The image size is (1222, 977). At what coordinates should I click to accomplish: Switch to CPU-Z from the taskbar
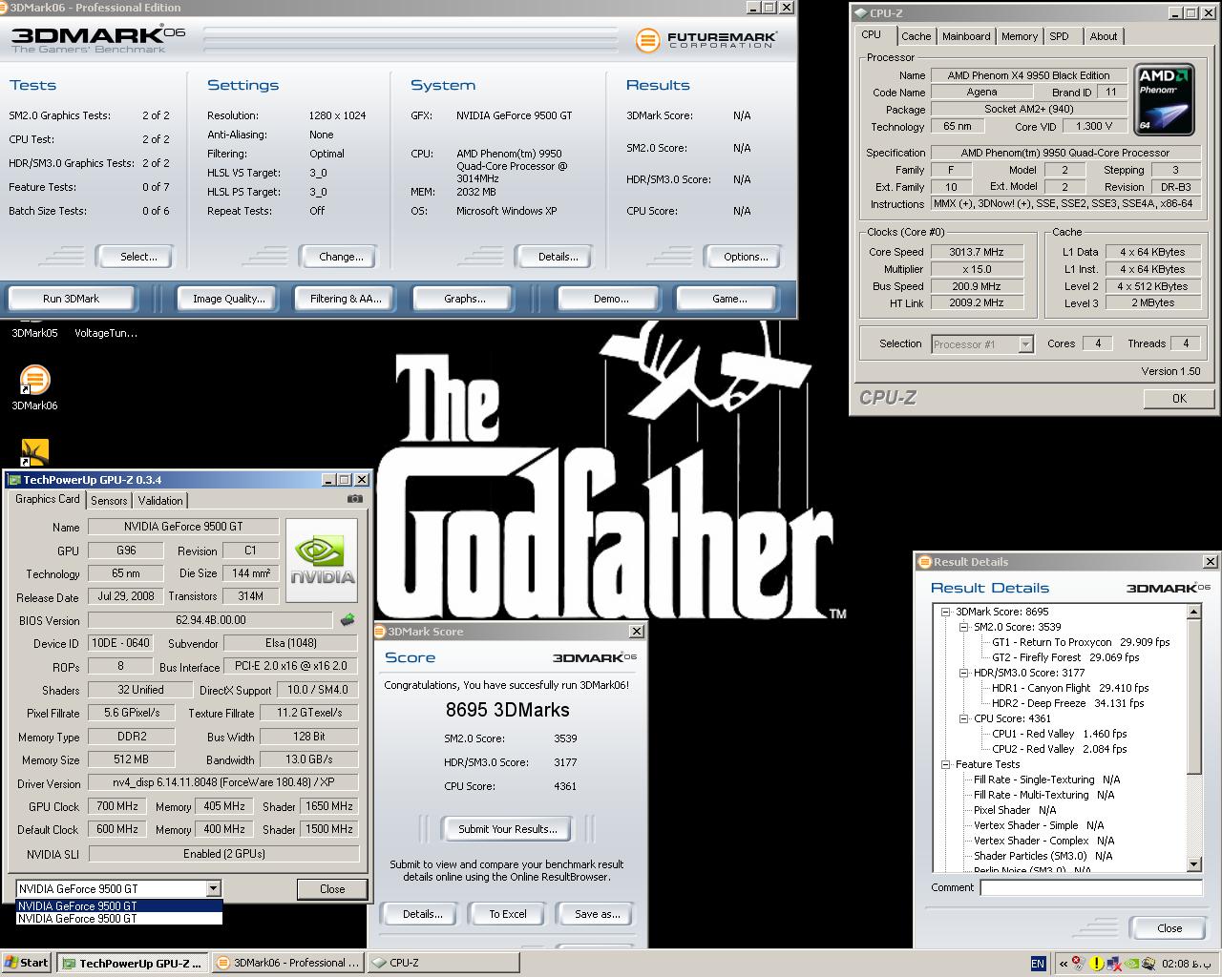[x=444, y=963]
